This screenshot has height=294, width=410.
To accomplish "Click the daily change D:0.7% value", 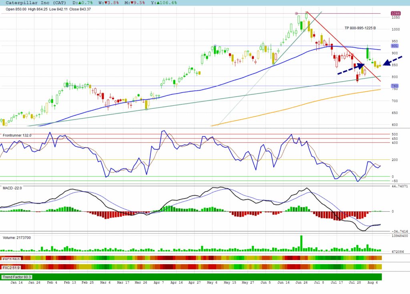I will (x=82, y=3).
